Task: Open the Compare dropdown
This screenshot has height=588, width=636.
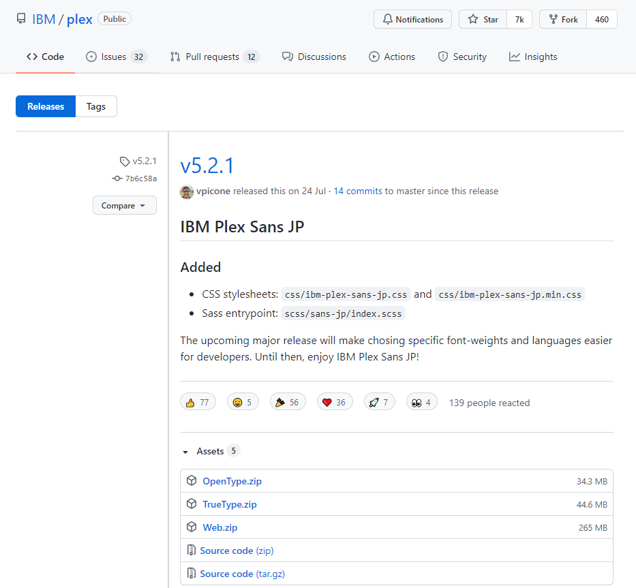Action: coord(125,206)
